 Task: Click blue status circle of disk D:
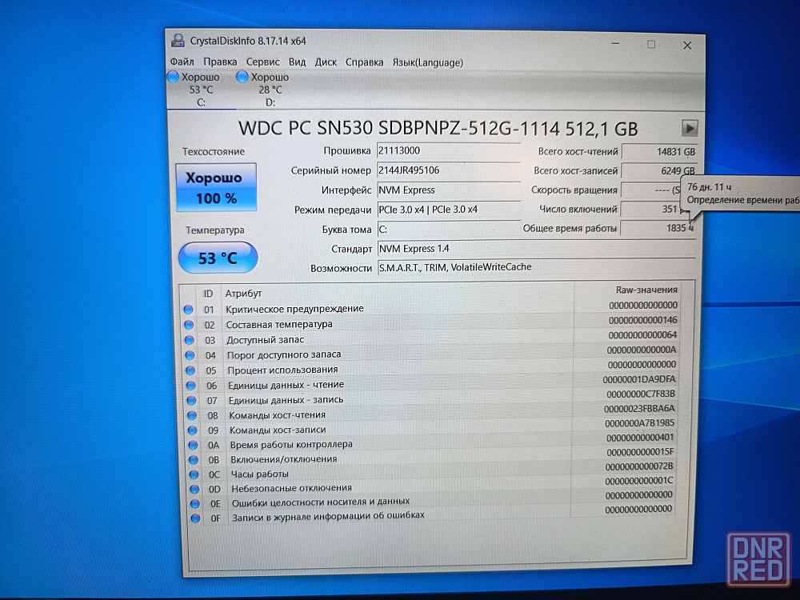242,77
